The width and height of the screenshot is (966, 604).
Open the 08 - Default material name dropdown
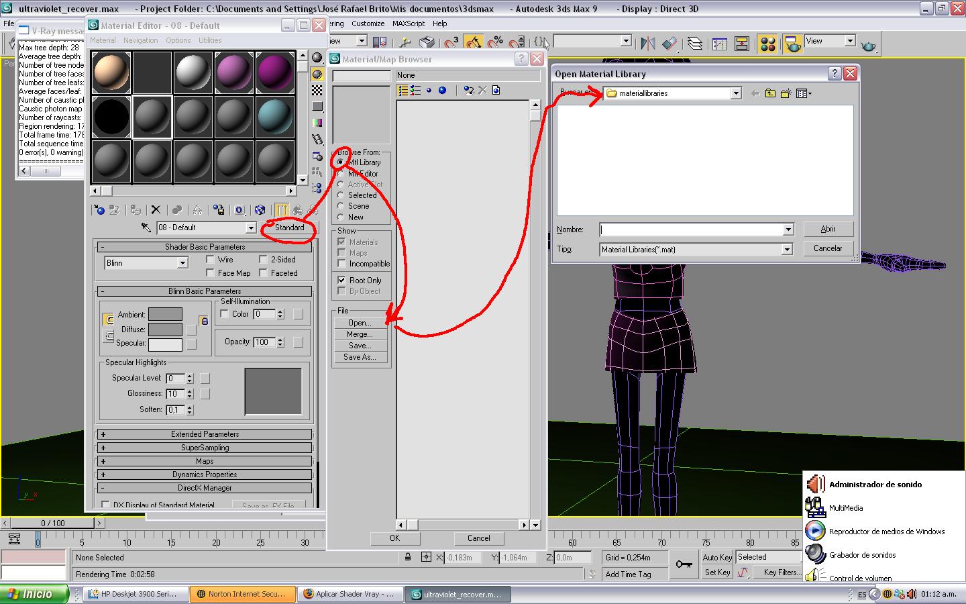[251, 228]
